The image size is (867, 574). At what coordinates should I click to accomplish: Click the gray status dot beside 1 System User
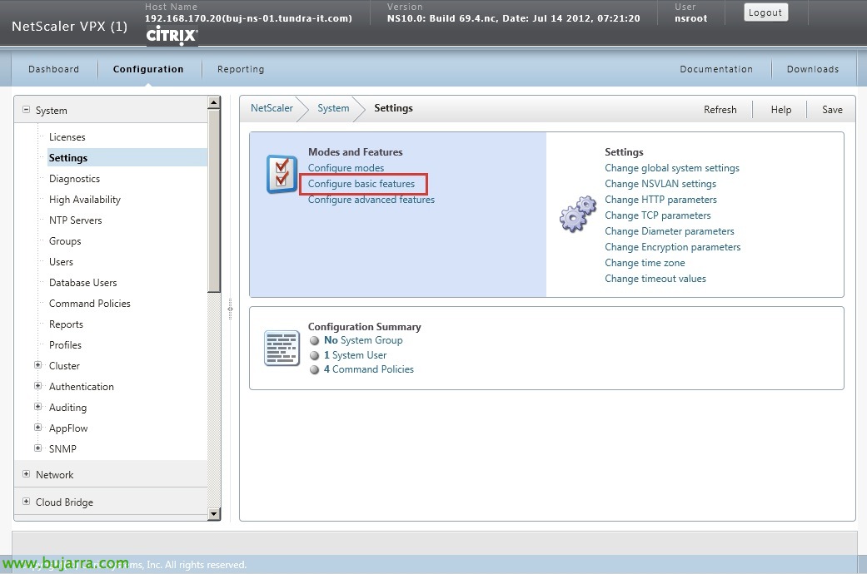click(315, 355)
